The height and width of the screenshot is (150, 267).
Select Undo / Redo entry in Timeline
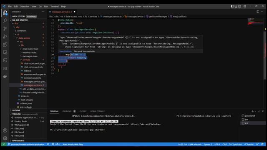click(20, 121)
